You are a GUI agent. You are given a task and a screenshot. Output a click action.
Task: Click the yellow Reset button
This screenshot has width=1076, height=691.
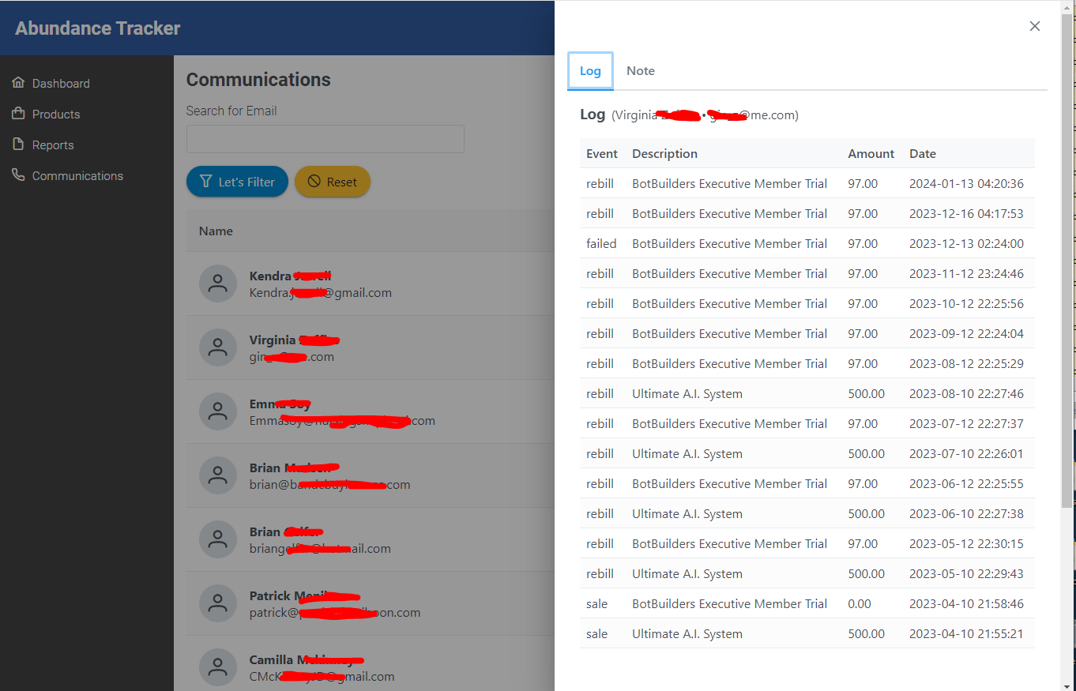click(333, 182)
